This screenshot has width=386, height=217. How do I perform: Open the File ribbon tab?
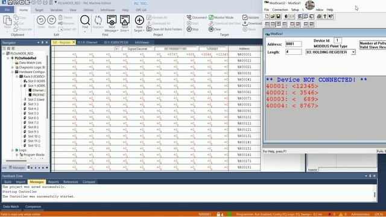pyautogui.click(x=7, y=10)
